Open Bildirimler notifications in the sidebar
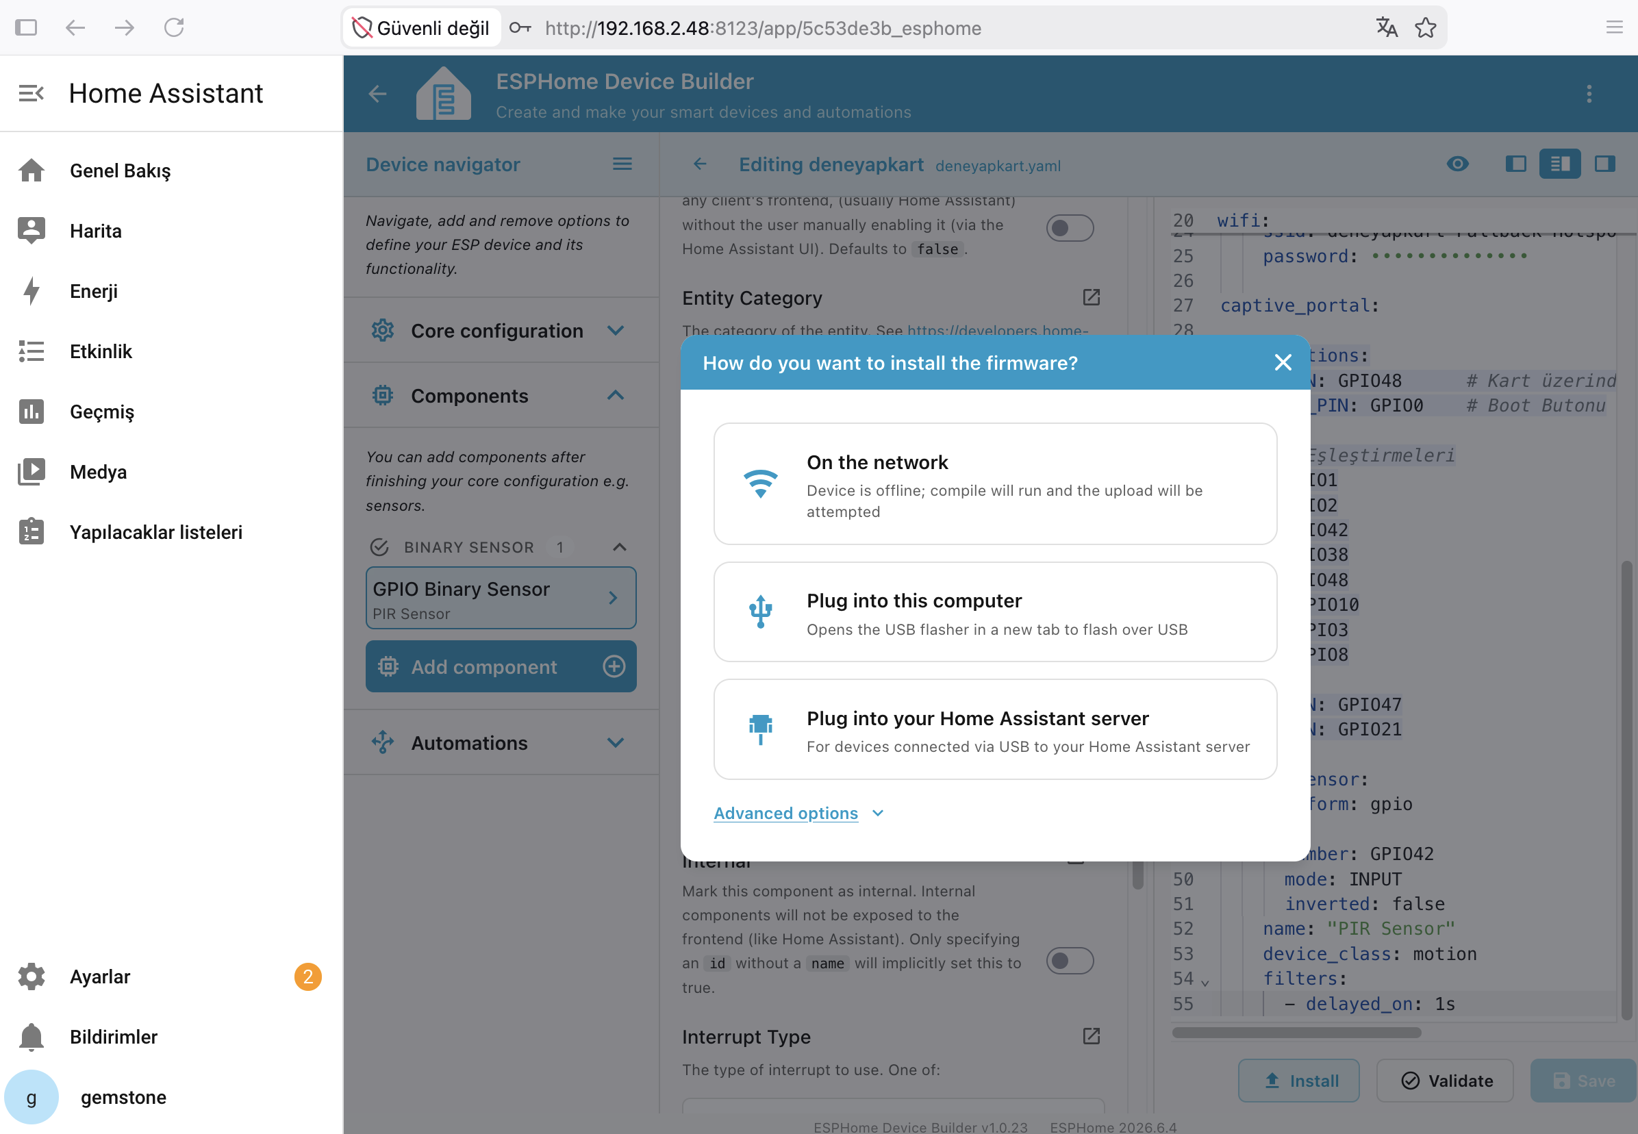The width and height of the screenshot is (1638, 1134). pyautogui.click(x=171, y=1037)
